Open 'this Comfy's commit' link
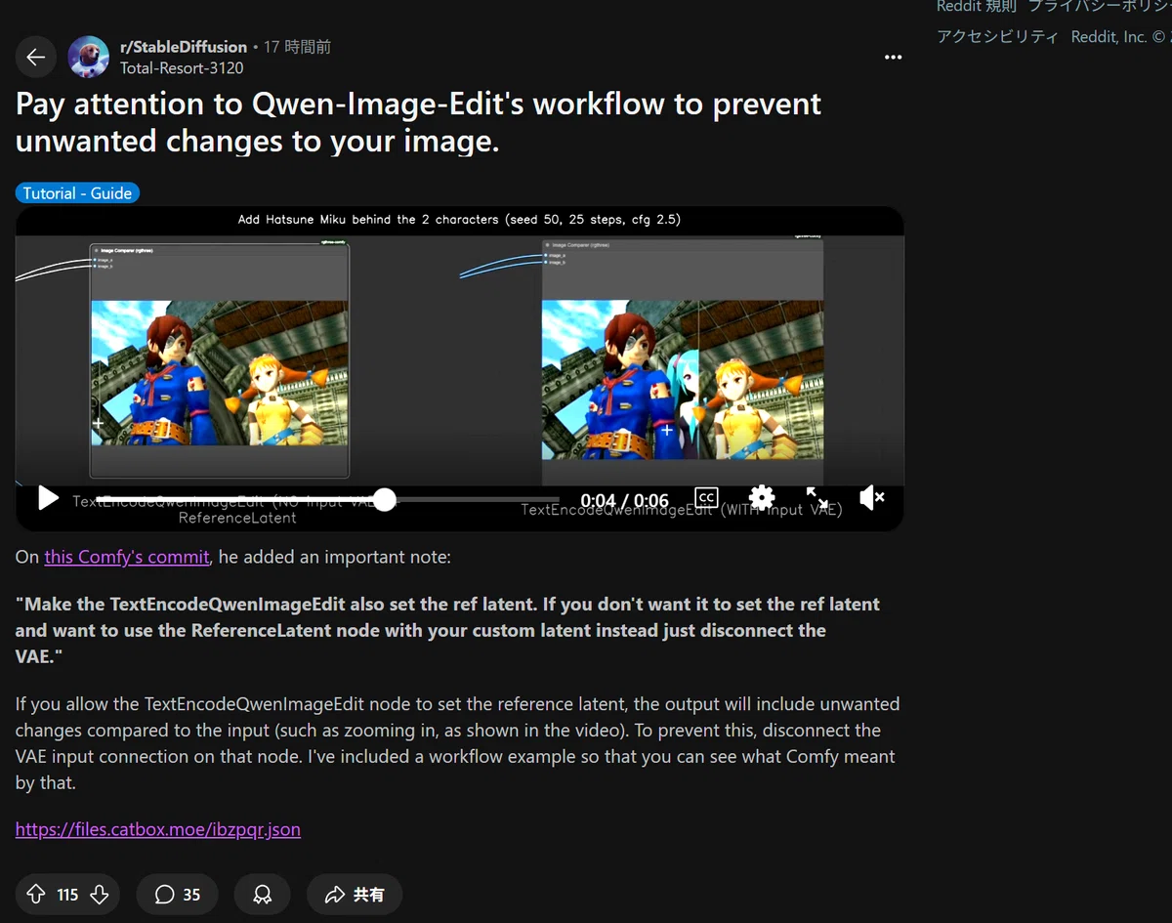 (x=127, y=557)
